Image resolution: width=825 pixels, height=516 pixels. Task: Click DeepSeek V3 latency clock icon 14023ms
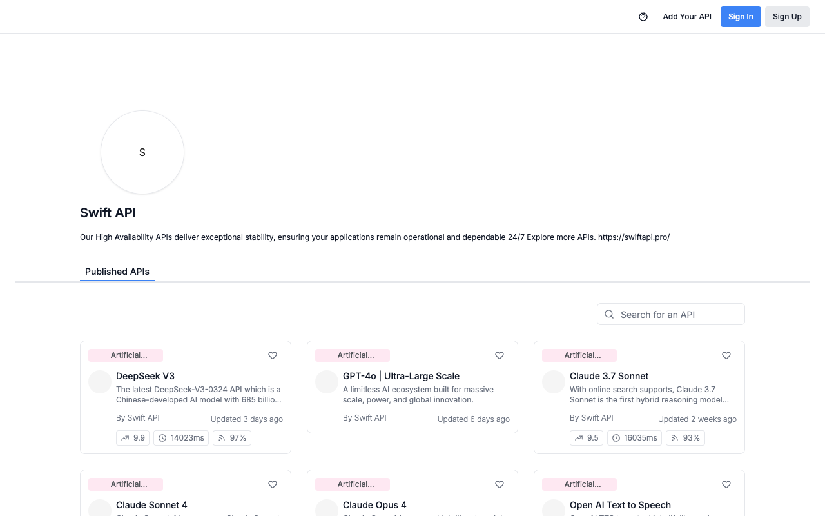click(162, 438)
